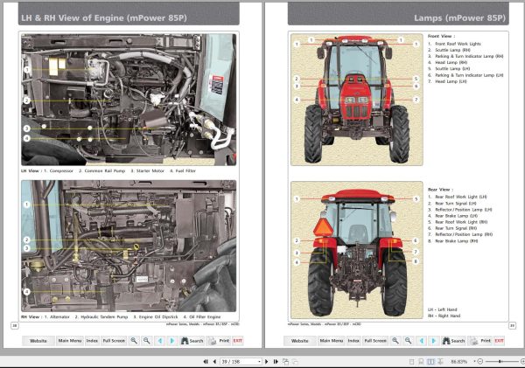Image resolution: width=525 pixels, height=368 pixels.
Task: Select two-page facing layout icon
Action: coord(430,362)
